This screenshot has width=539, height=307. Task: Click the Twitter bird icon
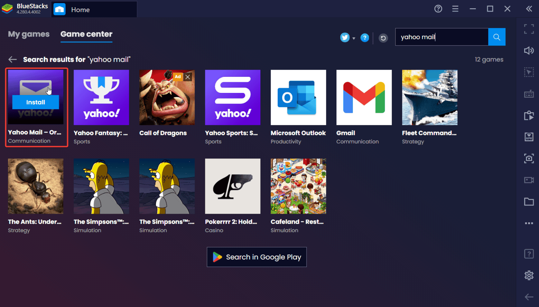345,38
